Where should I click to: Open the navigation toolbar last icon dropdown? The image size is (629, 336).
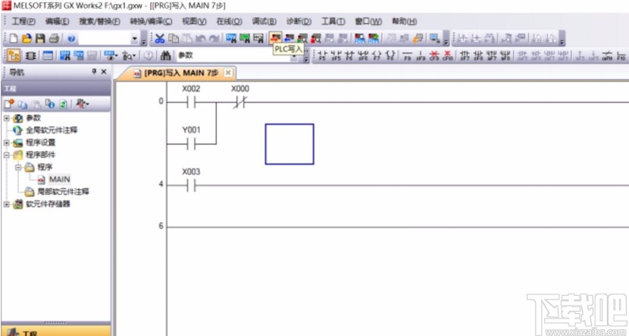tap(87, 105)
